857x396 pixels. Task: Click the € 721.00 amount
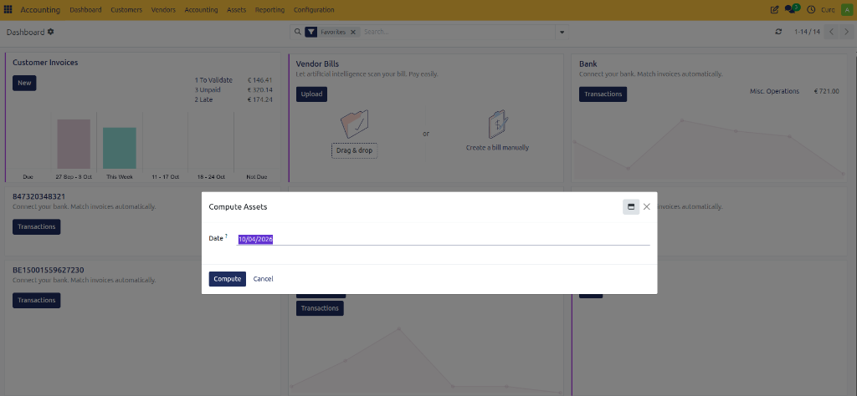coord(826,91)
